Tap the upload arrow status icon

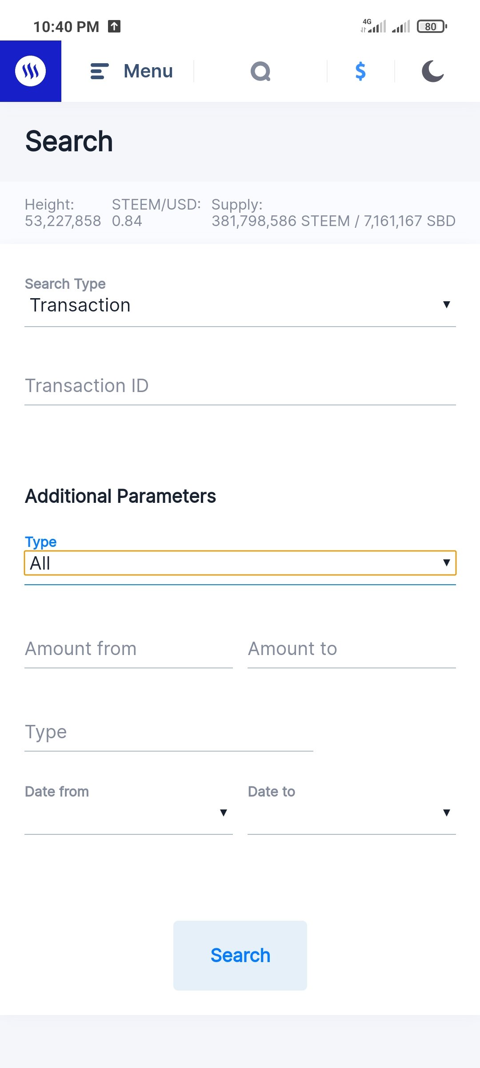click(x=114, y=26)
